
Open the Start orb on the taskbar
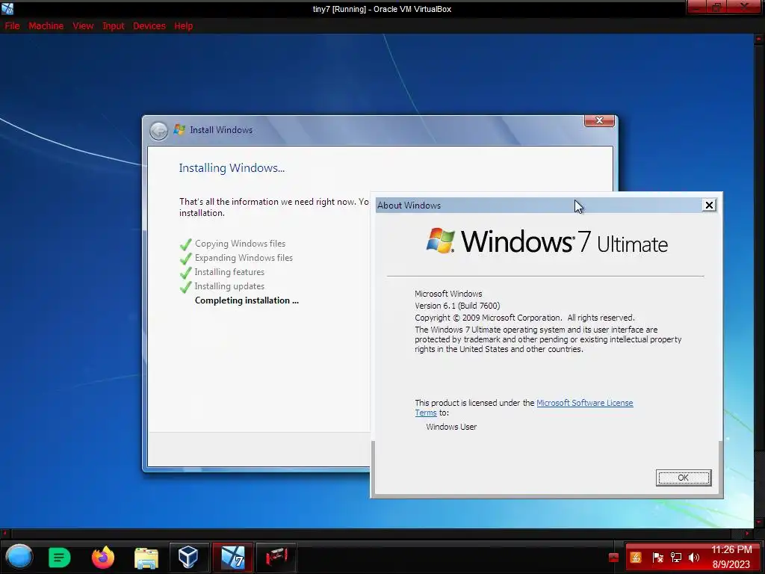tap(19, 557)
